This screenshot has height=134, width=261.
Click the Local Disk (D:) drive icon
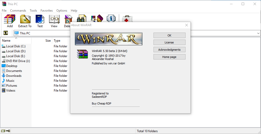coord(4,51)
